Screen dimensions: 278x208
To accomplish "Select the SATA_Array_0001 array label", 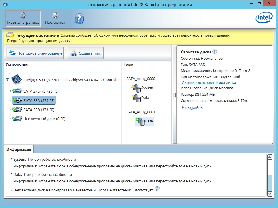I will pyautogui.click(x=141, y=112).
